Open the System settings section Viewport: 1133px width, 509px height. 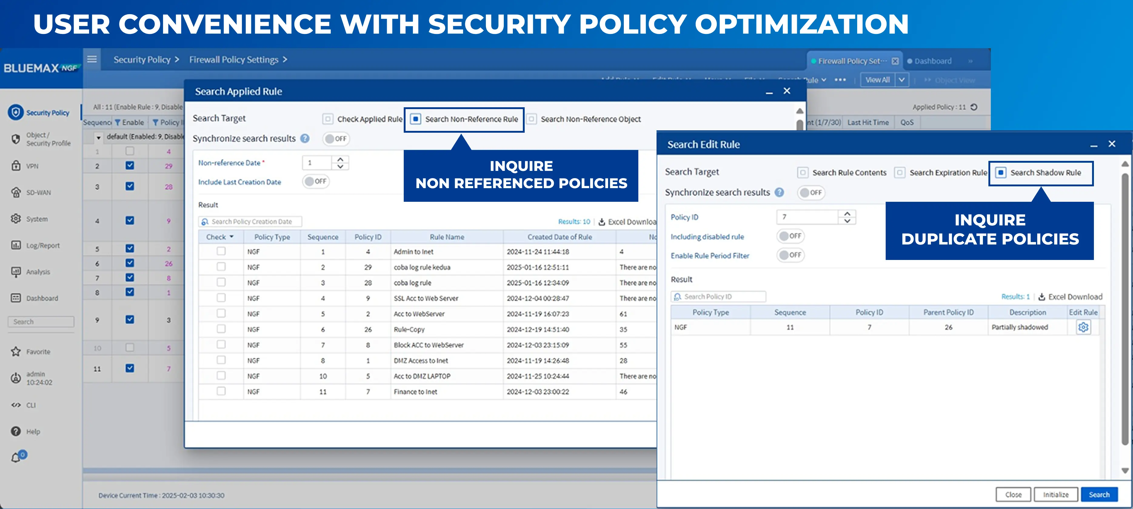29,219
